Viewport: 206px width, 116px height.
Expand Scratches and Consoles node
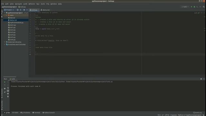coord(5,44)
